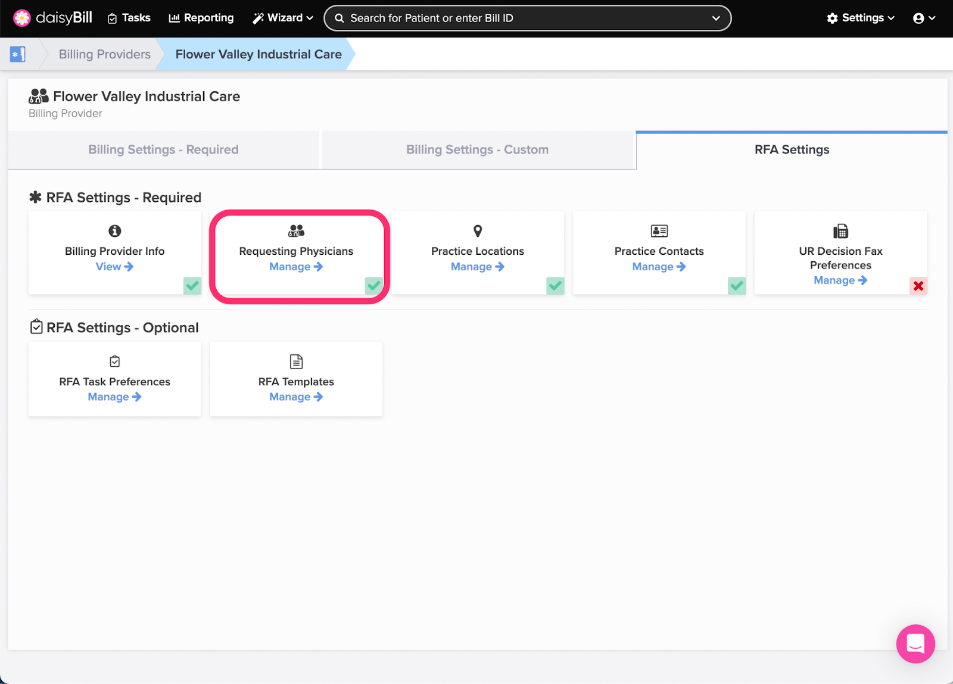
Task: Click 'RFA Task Preferences' card title
Action: [115, 382]
